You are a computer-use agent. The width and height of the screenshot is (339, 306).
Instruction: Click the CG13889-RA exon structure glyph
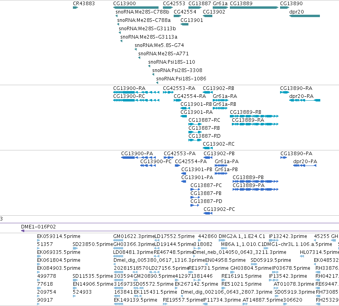pos(255,124)
